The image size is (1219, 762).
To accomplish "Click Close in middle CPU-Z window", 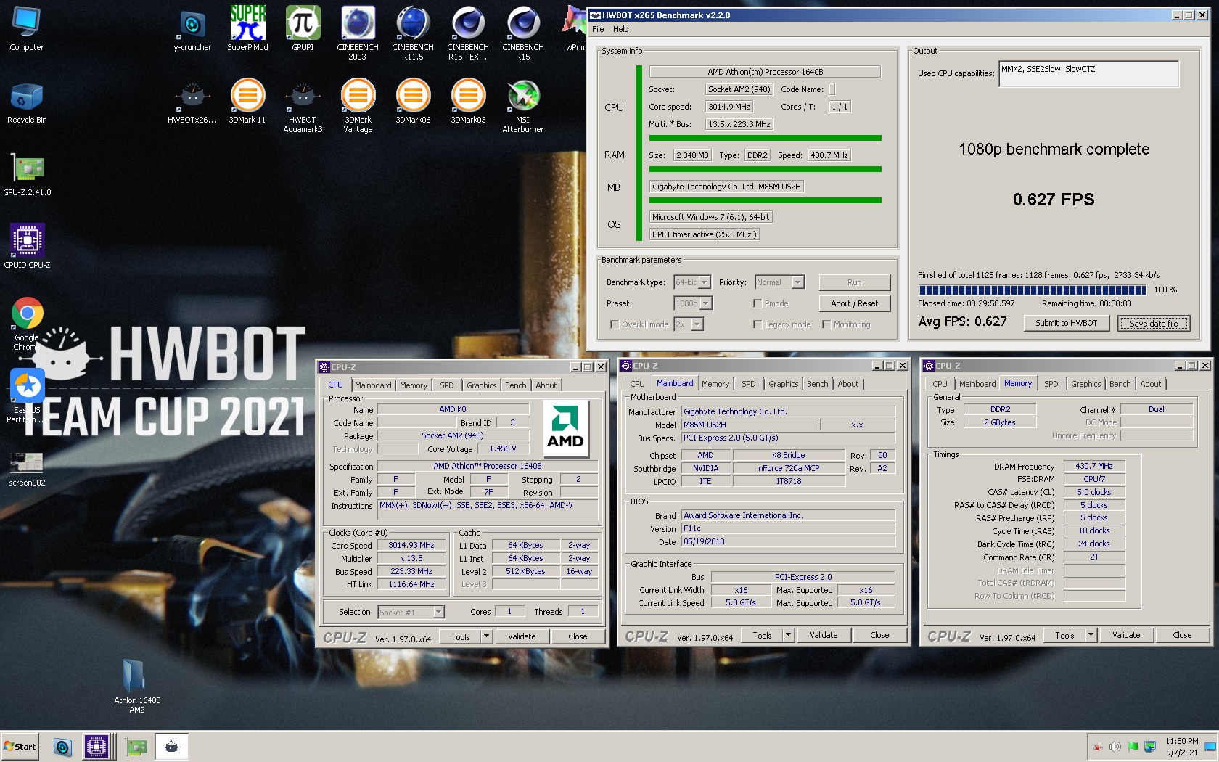I will (879, 635).
